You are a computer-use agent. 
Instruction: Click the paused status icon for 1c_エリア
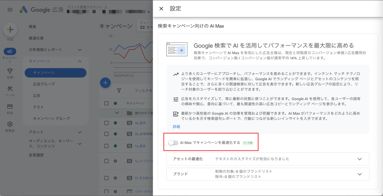point(115,161)
